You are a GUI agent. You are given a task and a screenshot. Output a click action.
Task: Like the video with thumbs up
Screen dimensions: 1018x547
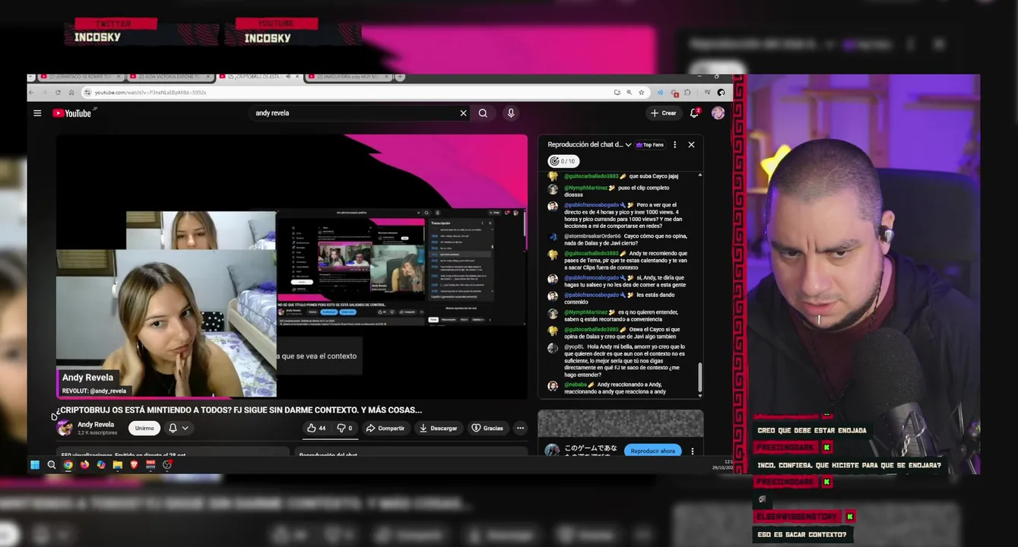316,428
